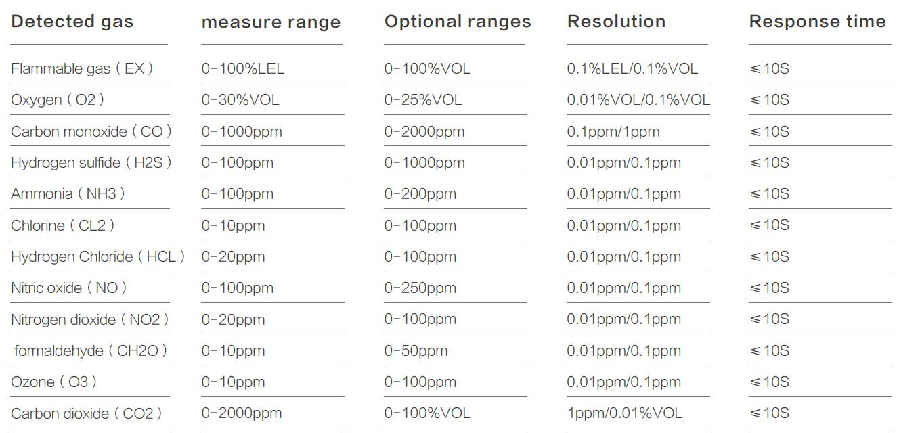This screenshot has width=899, height=433.
Task: Click the 0-2000ppm optional range for Carbon monoxide
Action: click(x=424, y=131)
